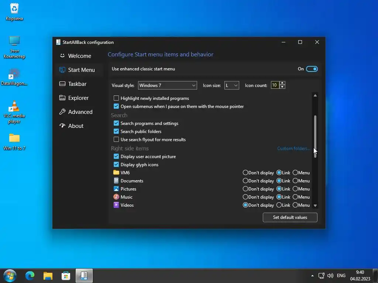The image size is (378, 283).
Task: Set Music to Don't display
Action: click(245, 197)
